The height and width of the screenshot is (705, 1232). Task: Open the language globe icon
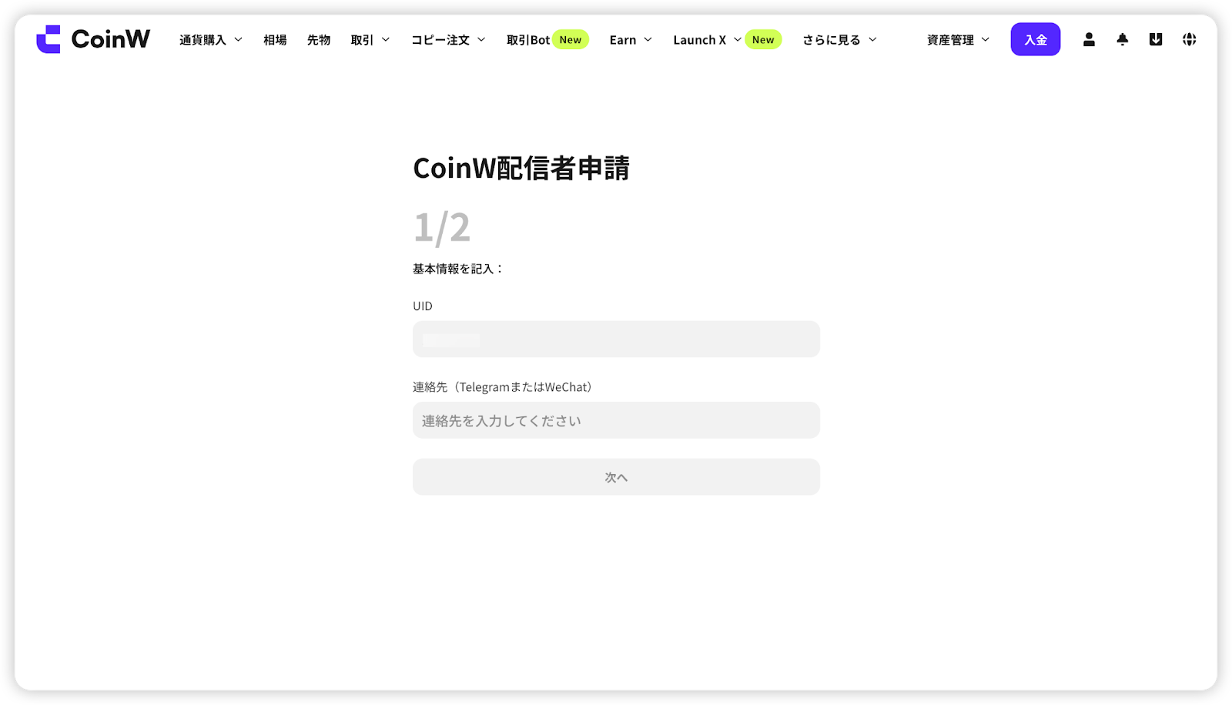coord(1190,39)
